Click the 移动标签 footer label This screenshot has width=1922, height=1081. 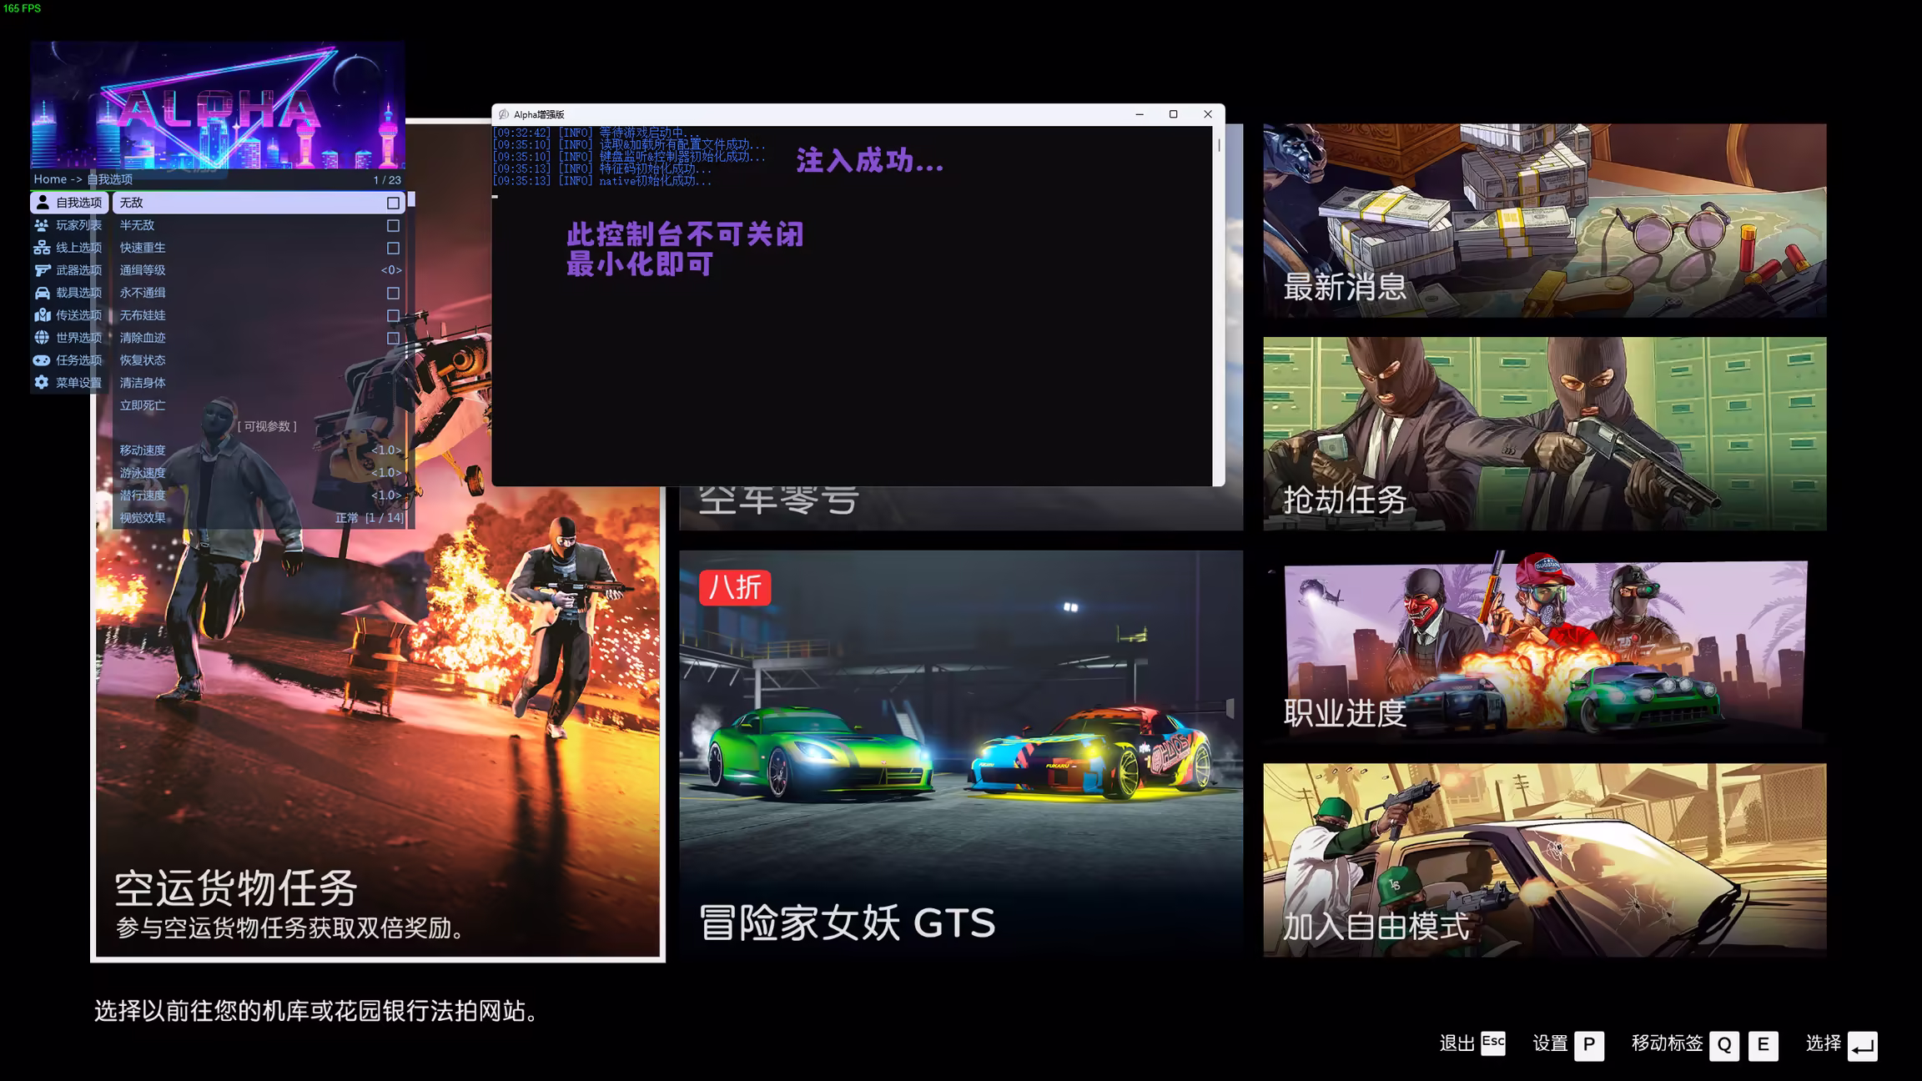(1667, 1043)
